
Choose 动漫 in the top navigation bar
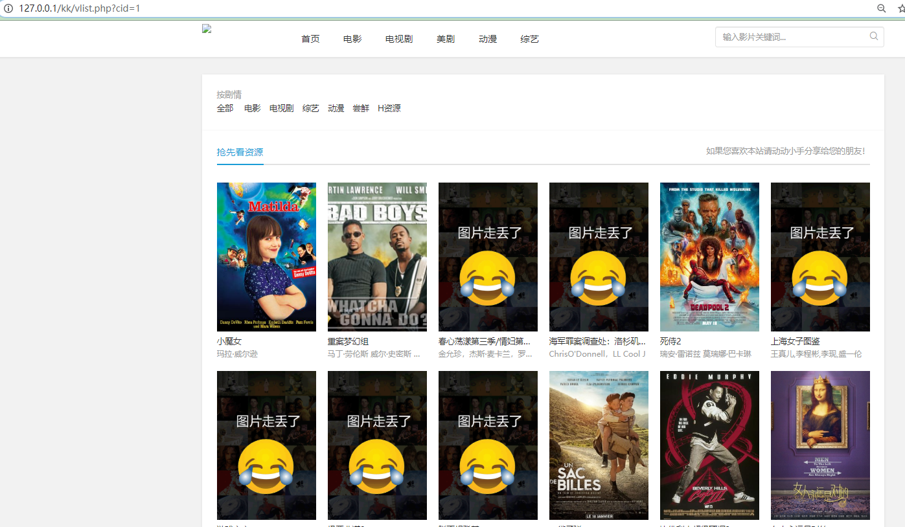(x=488, y=39)
